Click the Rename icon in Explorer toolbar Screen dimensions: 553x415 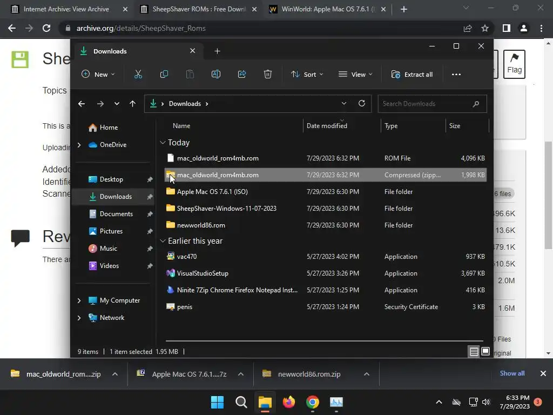pos(216,74)
